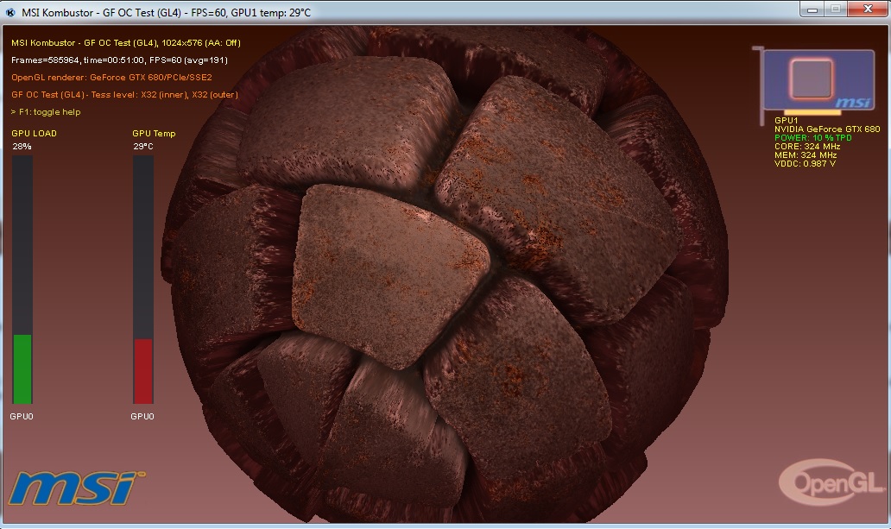The width and height of the screenshot is (891, 529).
Task: Click the 28% load value
Action: tap(22, 147)
